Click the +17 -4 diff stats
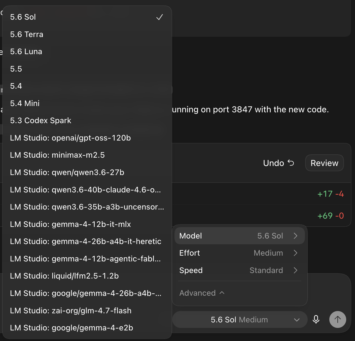This screenshot has height=341, width=355. click(x=330, y=194)
